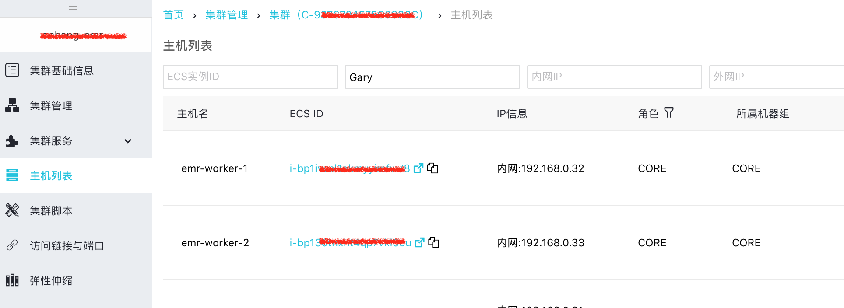This screenshot has height=308, width=844.
Task: Open emr-worker-2 external link icon
Action: click(x=419, y=242)
